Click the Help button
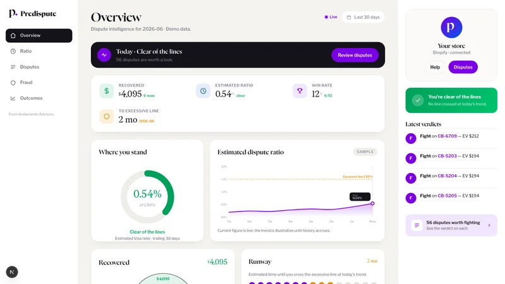 [x=435, y=67]
